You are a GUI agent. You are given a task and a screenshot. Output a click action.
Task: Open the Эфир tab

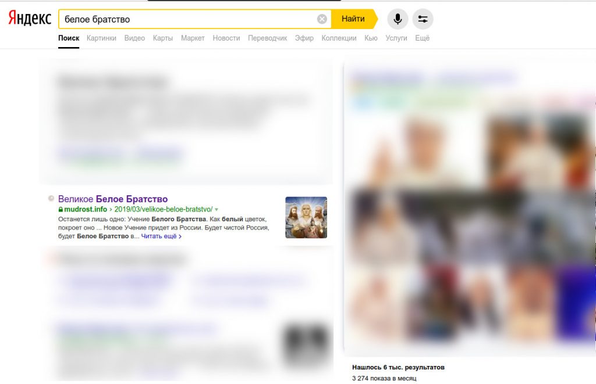304,38
